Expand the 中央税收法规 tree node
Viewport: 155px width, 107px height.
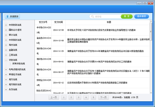[x=6, y=40]
